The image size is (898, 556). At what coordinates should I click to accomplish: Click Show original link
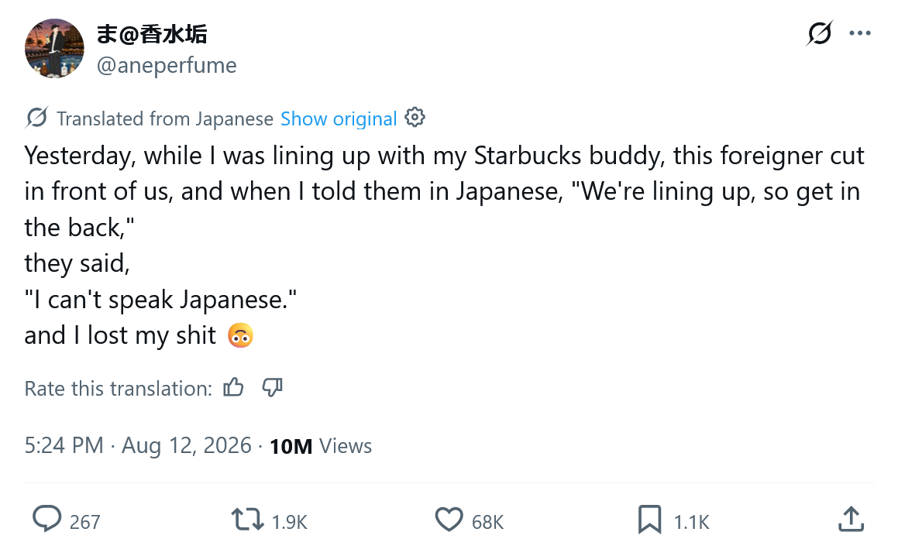coord(339,118)
